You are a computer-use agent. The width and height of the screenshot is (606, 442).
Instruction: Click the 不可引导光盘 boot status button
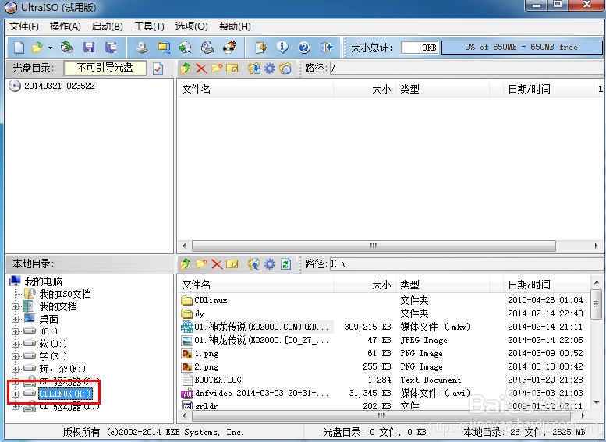coord(105,68)
